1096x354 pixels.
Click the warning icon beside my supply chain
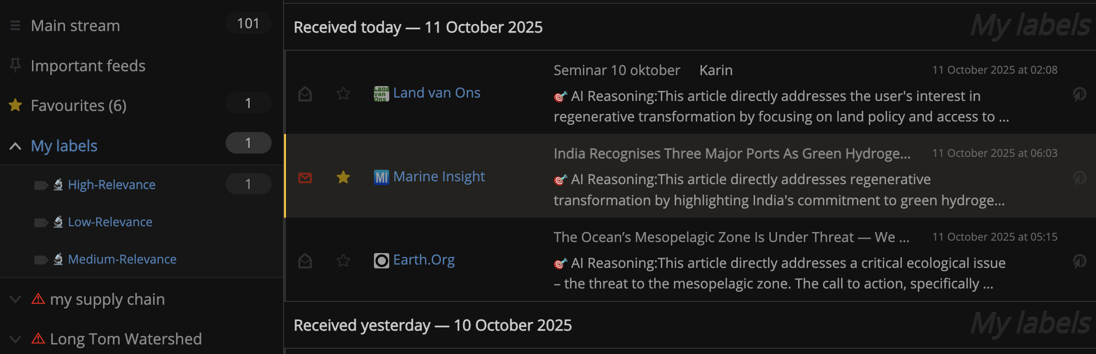tap(37, 299)
